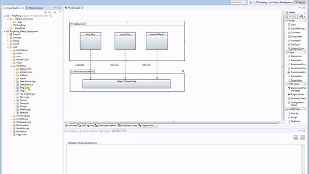Select the default: DefaultNode element
The width and height of the screenshot is (309, 174).
coord(126,84)
